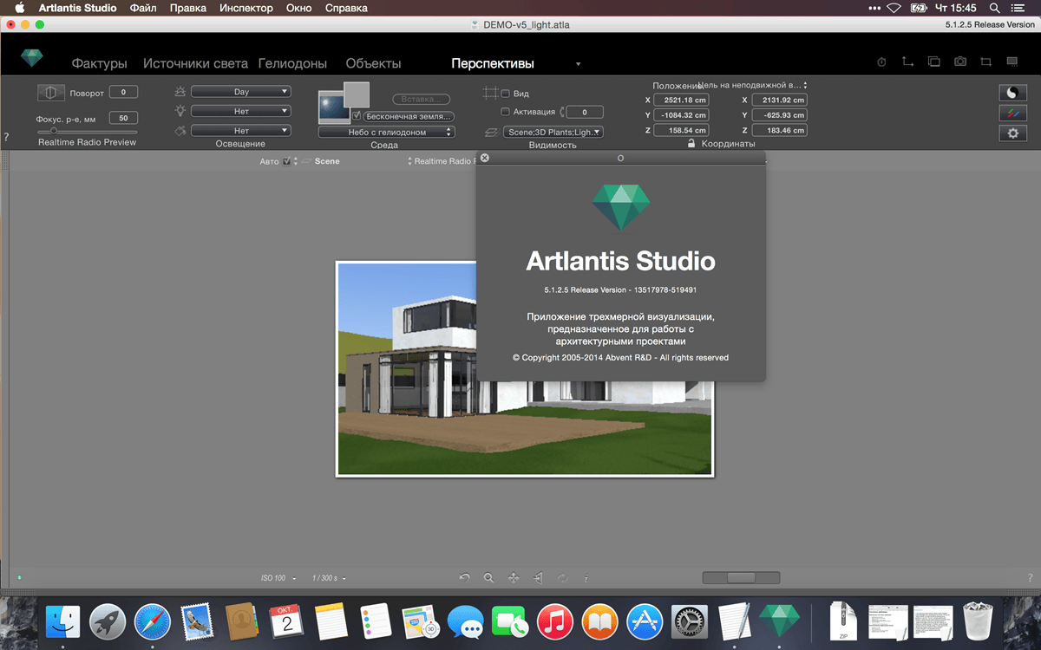This screenshot has height=650, width=1041.
Task: Click the sun lighting icon next to Day
Action: click(180, 92)
